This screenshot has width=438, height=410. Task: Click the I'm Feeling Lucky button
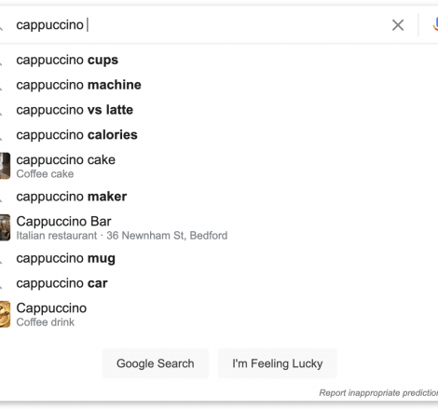point(278,363)
